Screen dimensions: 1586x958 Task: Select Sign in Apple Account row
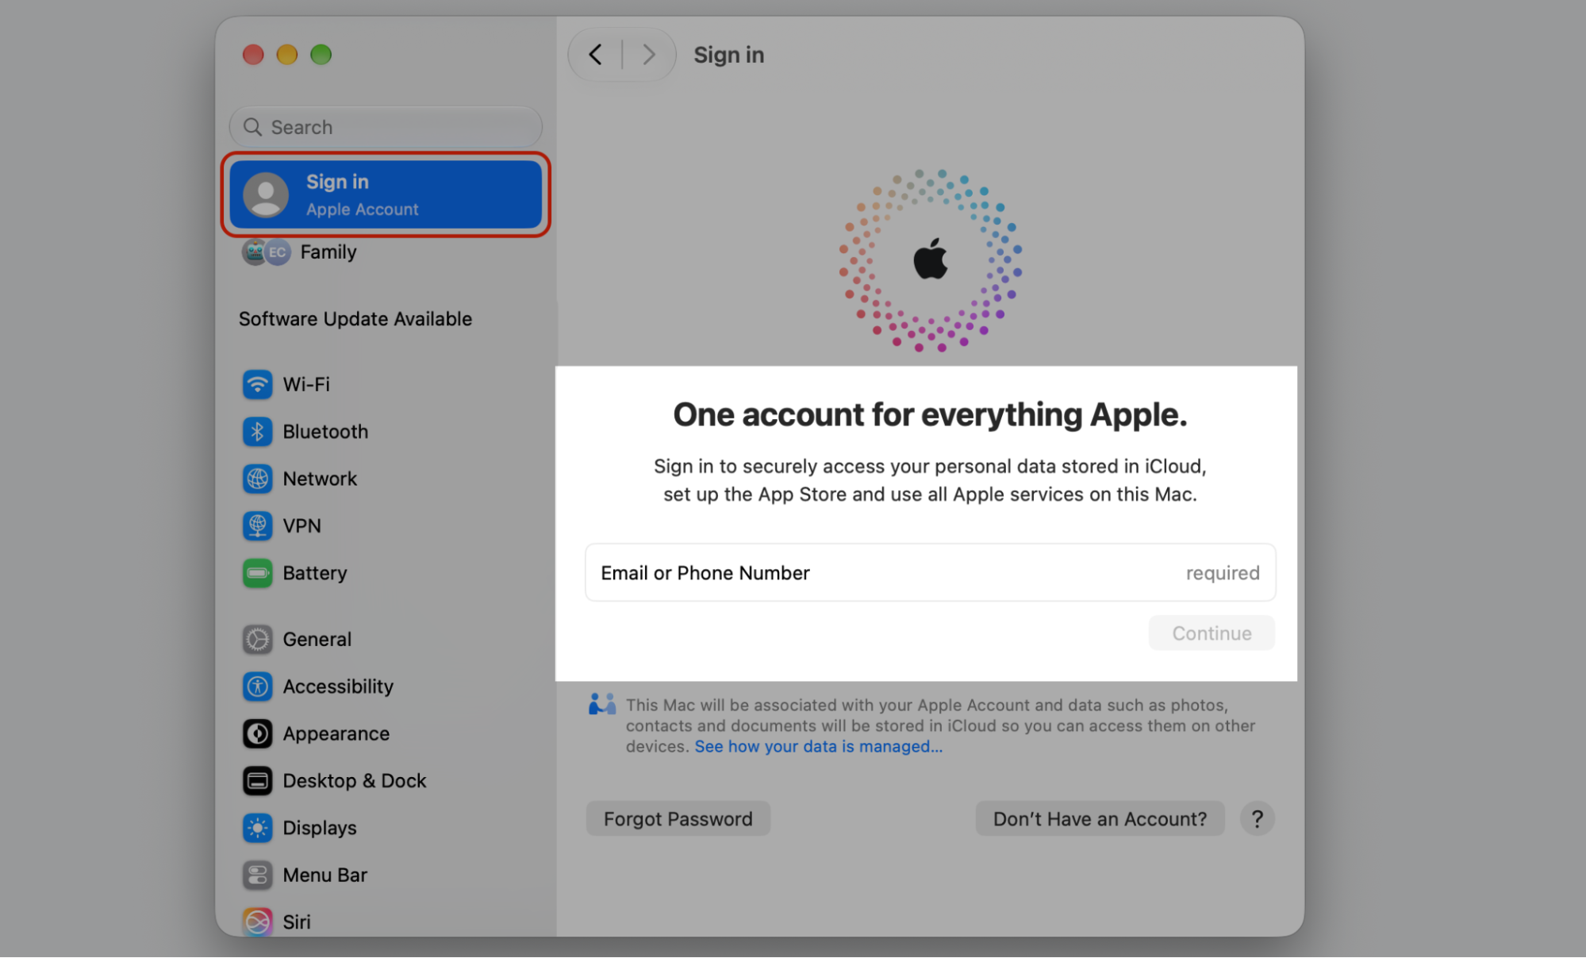(x=386, y=195)
